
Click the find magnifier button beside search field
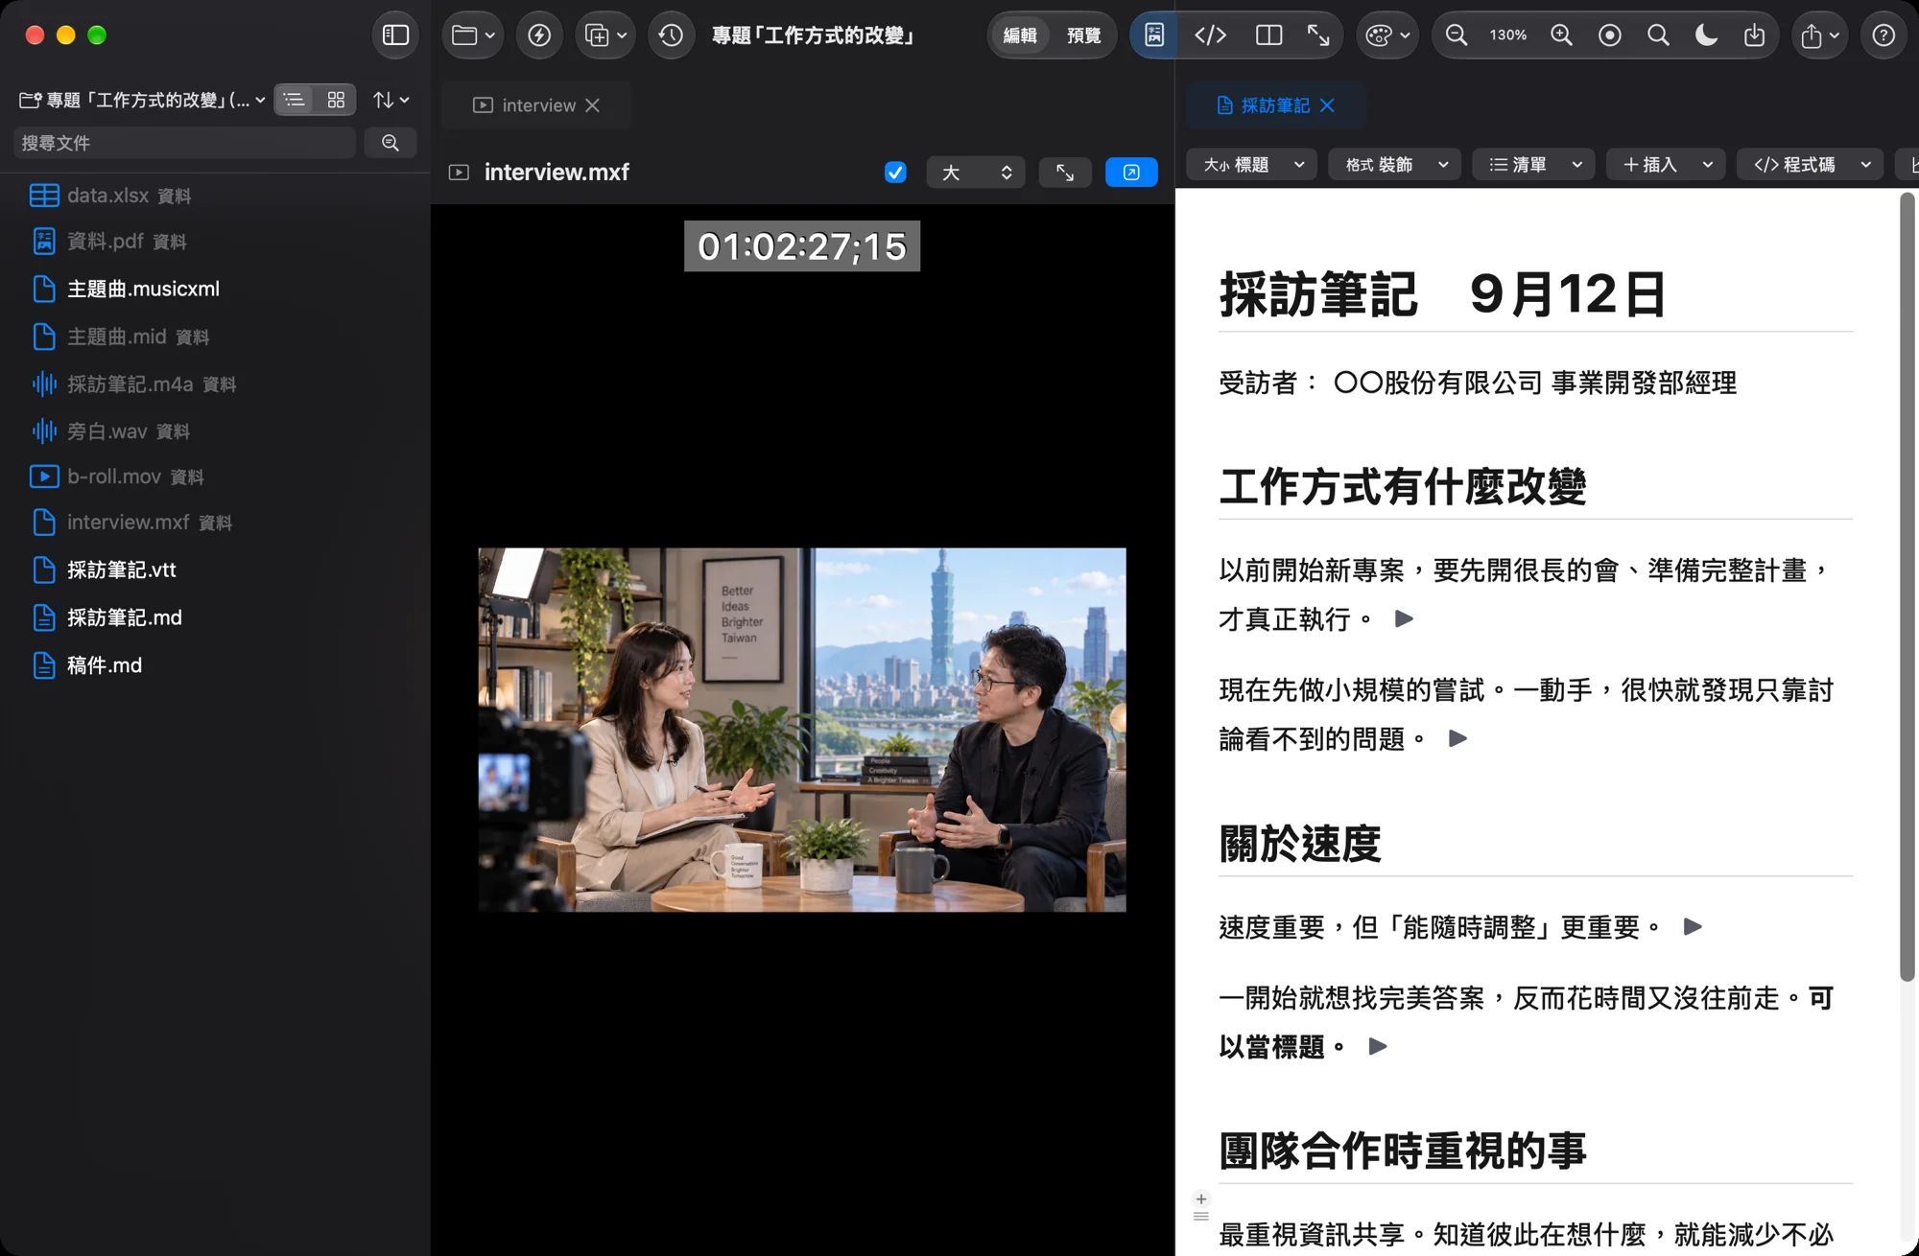(391, 143)
